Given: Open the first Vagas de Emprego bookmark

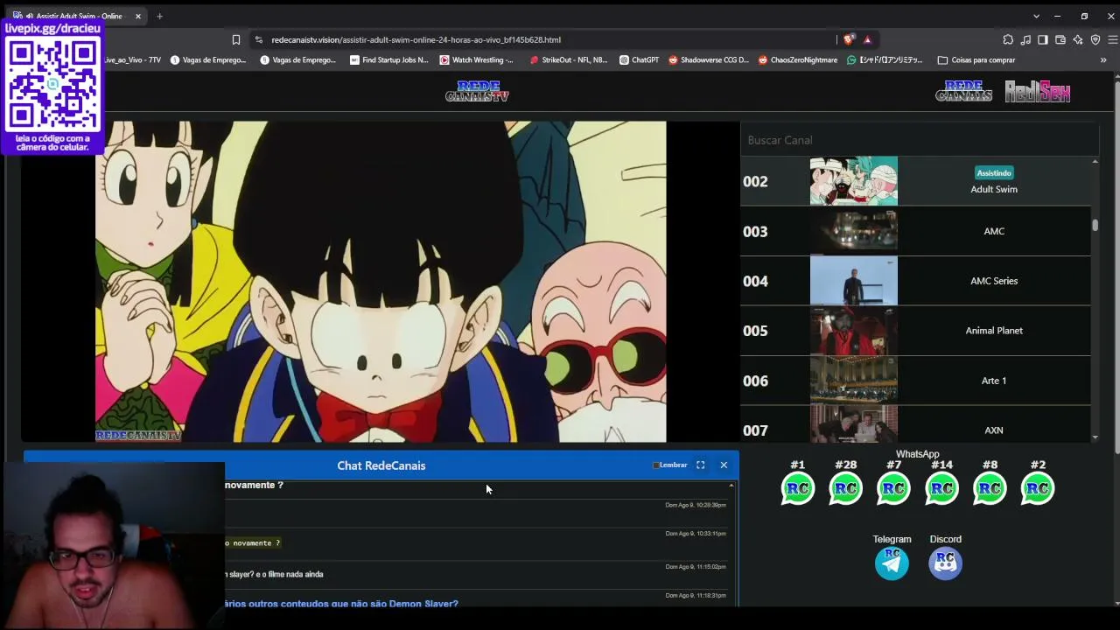Looking at the screenshot, I should pos(208,60).
